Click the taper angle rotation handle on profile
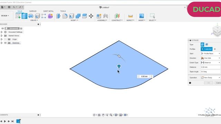221x124 pixels. pyautogui.click(x=119, y=56)
